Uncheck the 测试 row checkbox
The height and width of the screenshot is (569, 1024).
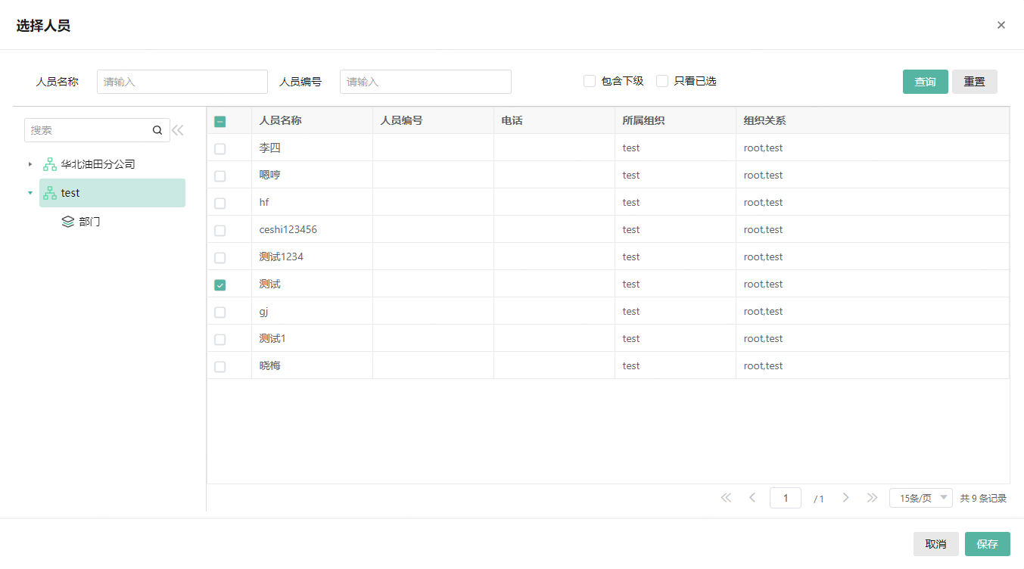(219, 284)
